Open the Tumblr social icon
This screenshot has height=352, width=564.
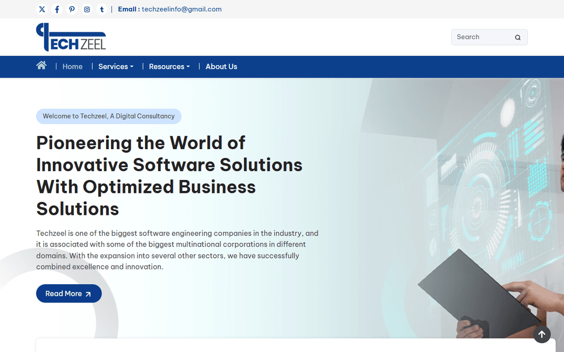[102, 9]
